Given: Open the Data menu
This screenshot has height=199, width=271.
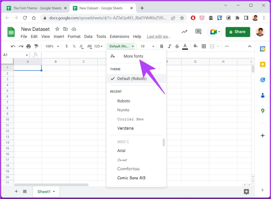Looking at the screenshot, I should 88,37.
